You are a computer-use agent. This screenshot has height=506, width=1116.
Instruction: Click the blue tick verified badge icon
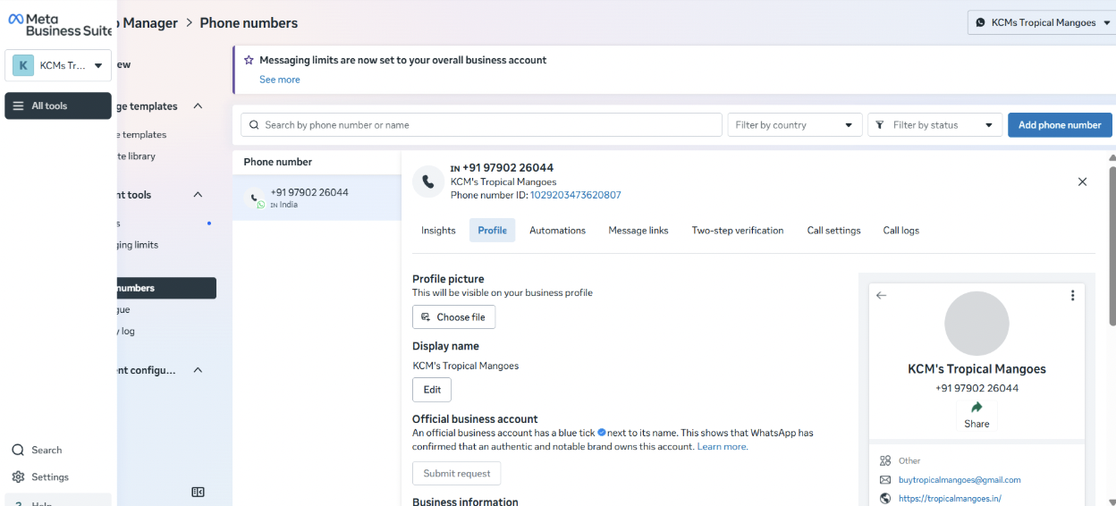tap(602, 432)
